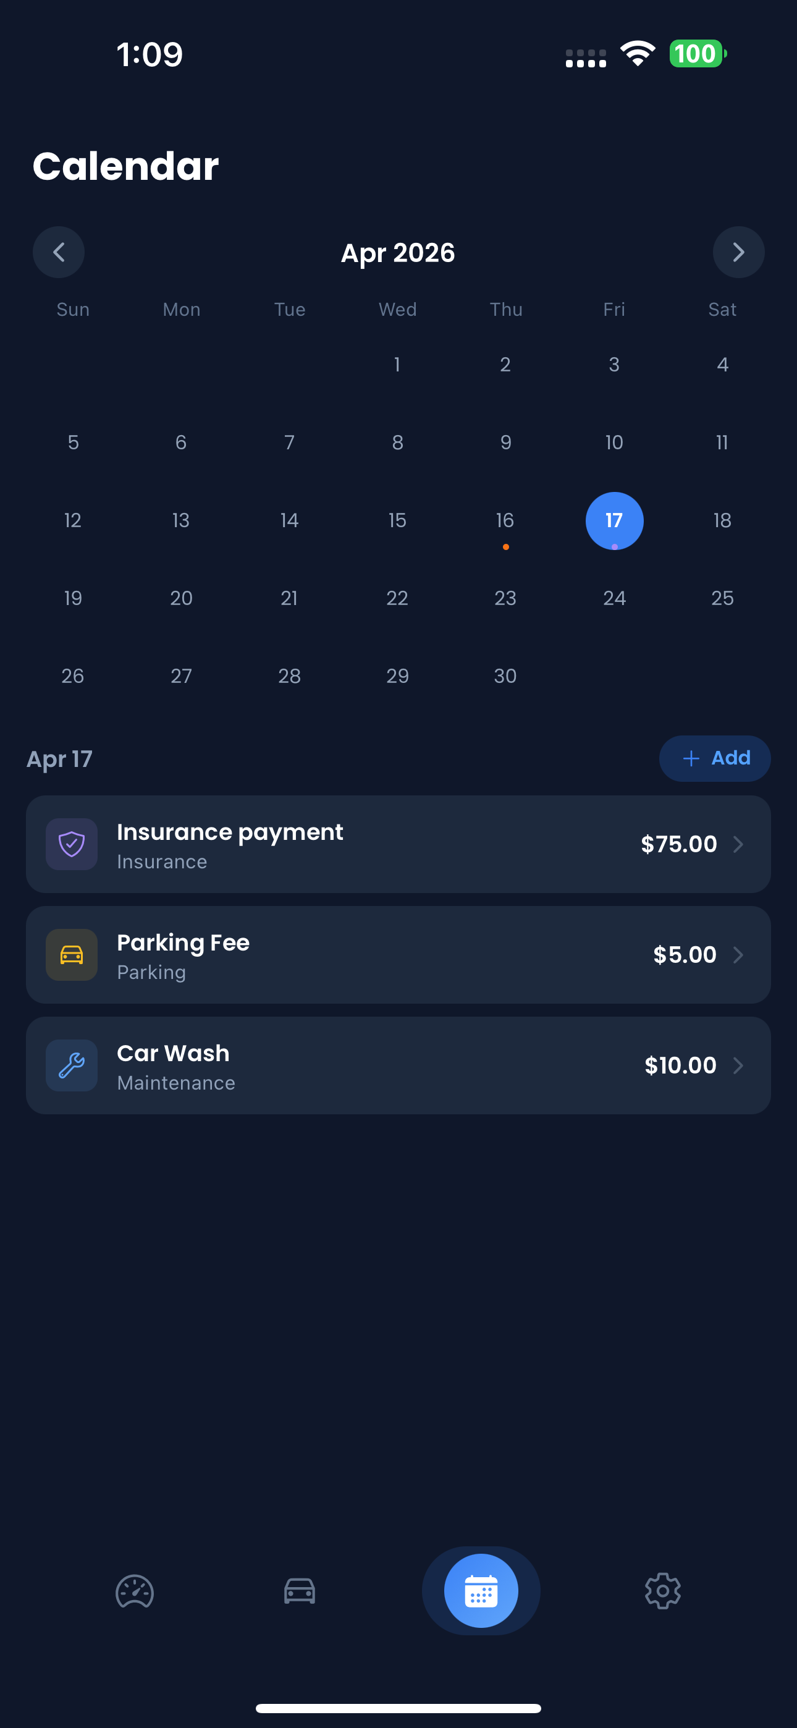
Task: Add a new entry for Apr 17
Action: (x=714, y=758)
